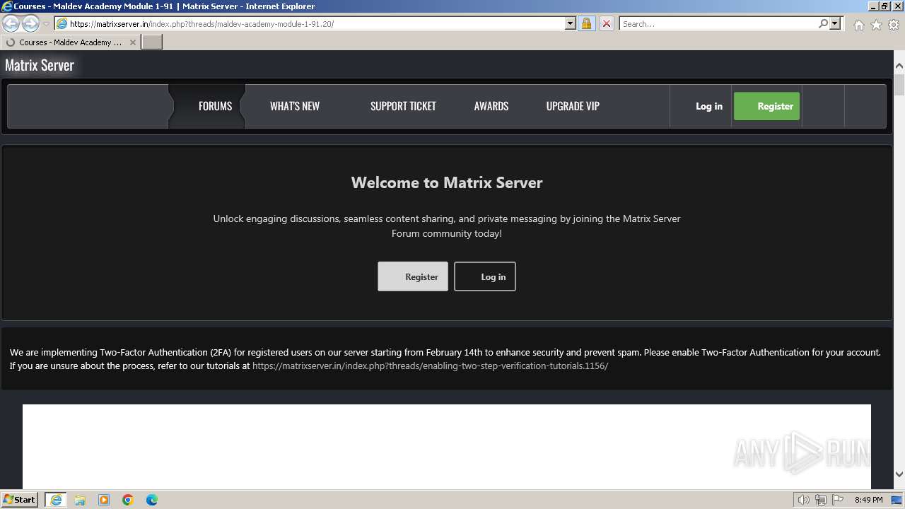Click the Search box field
The height and width of the screenshot is (509, 905).
[x=718, y=23]
